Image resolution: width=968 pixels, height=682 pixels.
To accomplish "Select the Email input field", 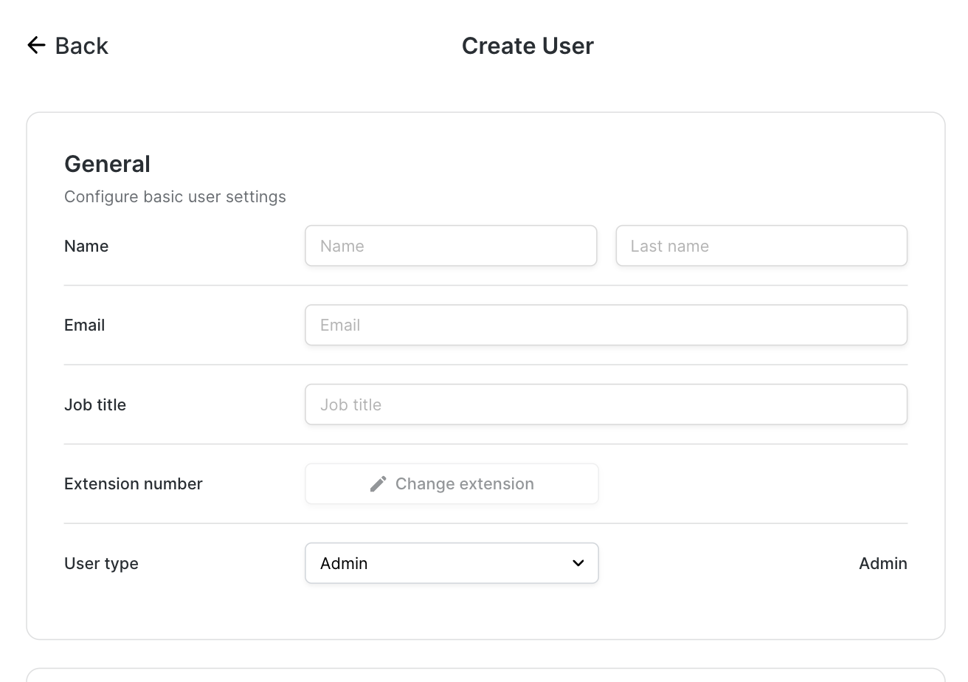I will 606,325.
